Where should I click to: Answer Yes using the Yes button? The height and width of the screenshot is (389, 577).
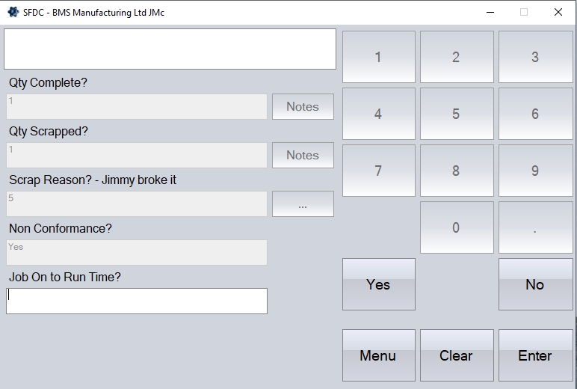coord(378,284)
